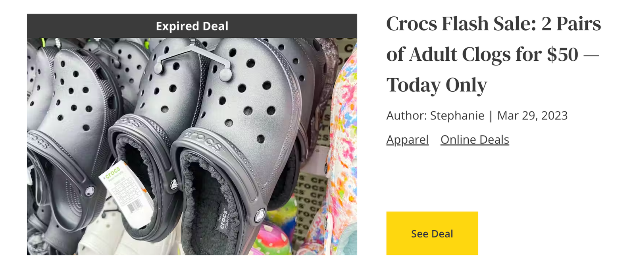Screen dimensions: 635x272
Task: Open the Apparel category link
Action: (x=407, y=140)
